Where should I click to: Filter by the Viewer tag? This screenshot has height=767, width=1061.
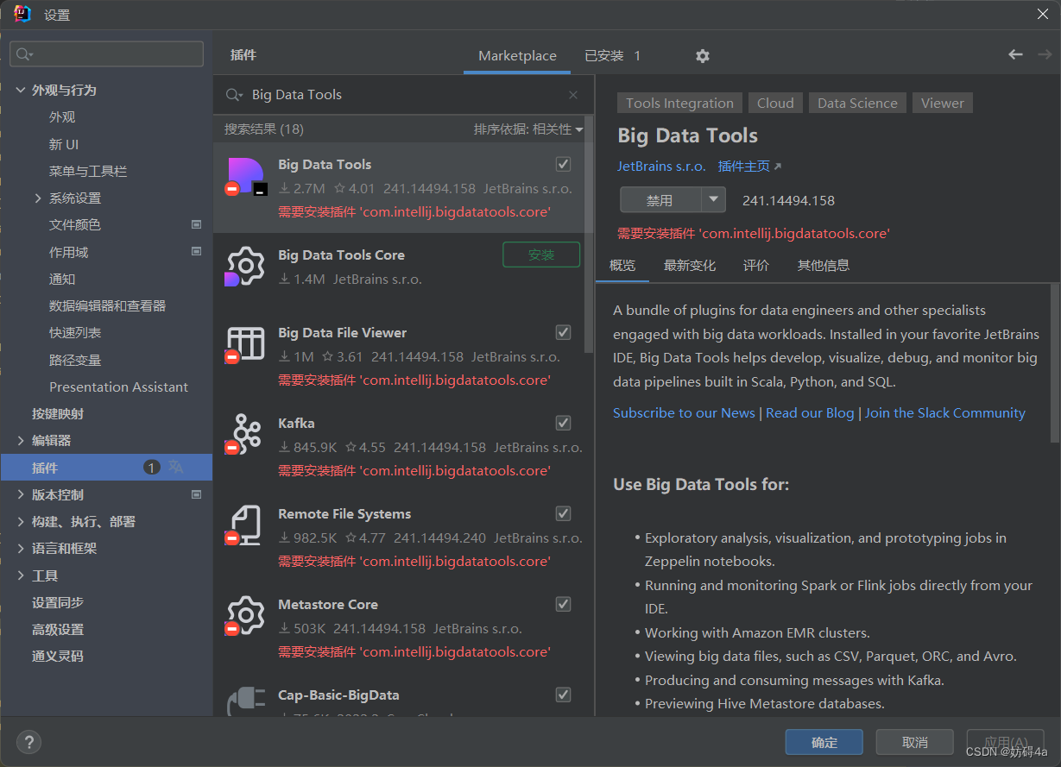pos(942,104)
